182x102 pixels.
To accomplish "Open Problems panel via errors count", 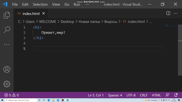I will (x=8, y=95).
